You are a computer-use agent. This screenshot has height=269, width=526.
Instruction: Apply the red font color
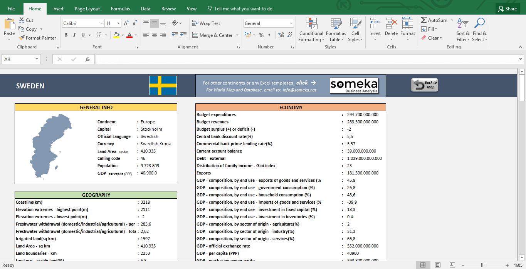pyautogui.click(x=129, y=35)
